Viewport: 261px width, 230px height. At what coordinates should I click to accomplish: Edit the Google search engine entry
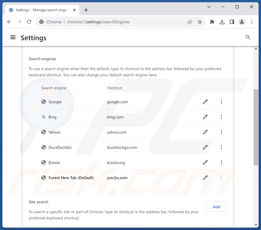pos(205,102)
